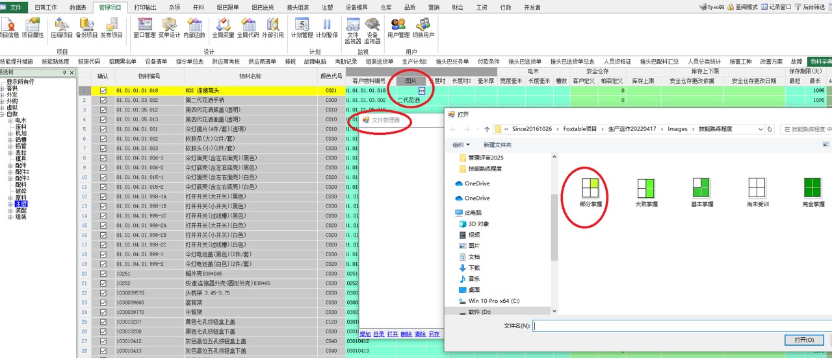Open 计划管理 in the ribbon
This screenshot has width=832, height=358.
click(302, 27)
